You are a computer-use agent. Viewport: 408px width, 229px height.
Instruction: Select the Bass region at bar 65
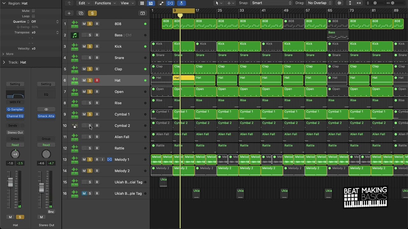tap(338, 35)
